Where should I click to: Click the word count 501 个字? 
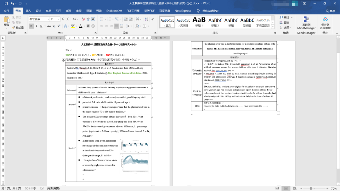[x=30, y=188]
